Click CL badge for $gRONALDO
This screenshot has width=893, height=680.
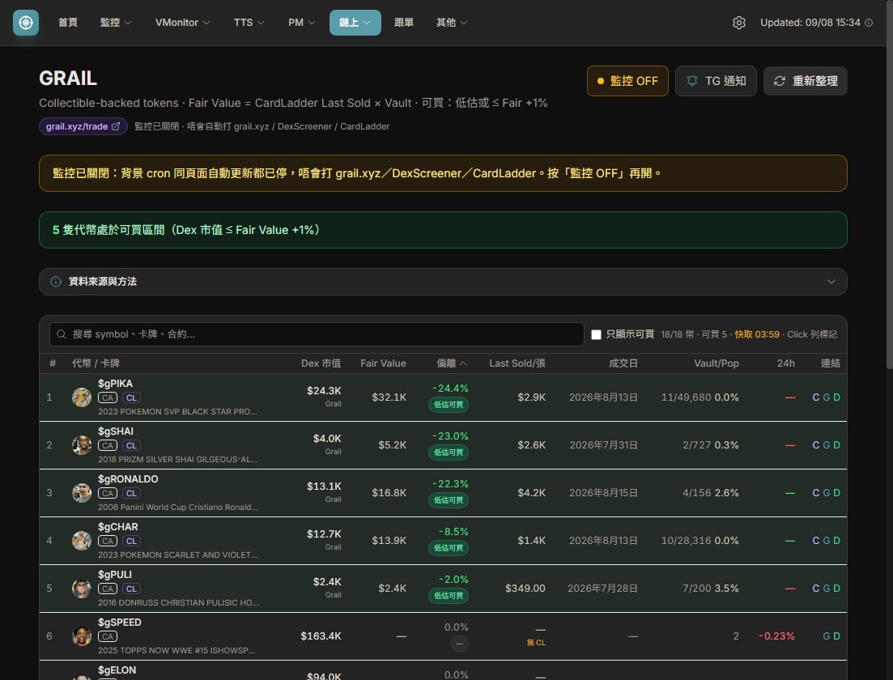click(x=131, y=493)
